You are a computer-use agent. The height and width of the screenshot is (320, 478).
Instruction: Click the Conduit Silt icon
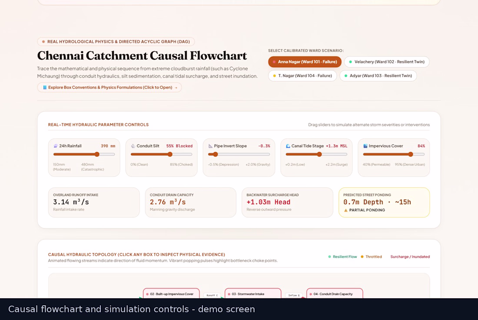[133, 146]
